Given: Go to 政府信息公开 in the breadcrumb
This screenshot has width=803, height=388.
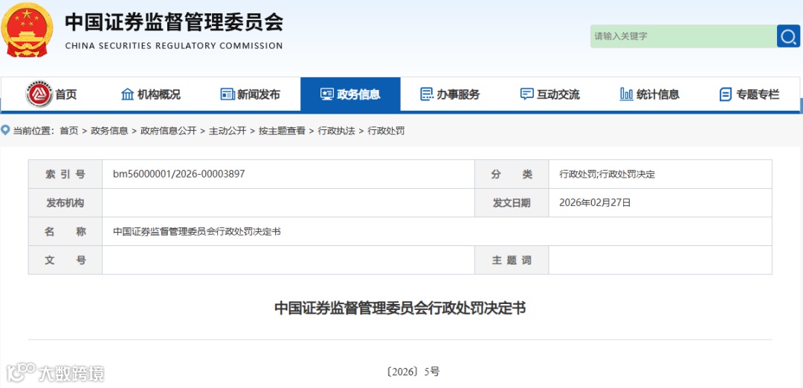Looking at the screenshot, I should (169, 131).
